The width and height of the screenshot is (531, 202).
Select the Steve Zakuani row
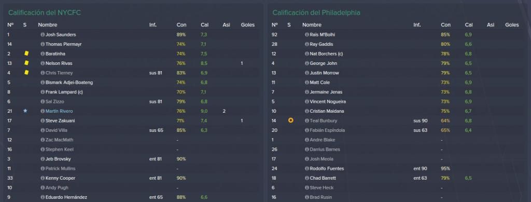(132, 120)
